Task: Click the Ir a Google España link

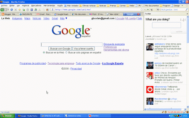Action: tap(113, 63)
